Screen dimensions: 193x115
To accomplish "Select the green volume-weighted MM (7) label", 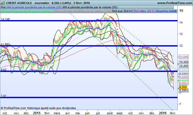I will pyautogui.click(x=27, y=11).
